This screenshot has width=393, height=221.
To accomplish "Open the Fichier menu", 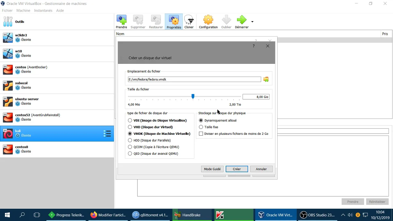I will (x=7, y=10).
